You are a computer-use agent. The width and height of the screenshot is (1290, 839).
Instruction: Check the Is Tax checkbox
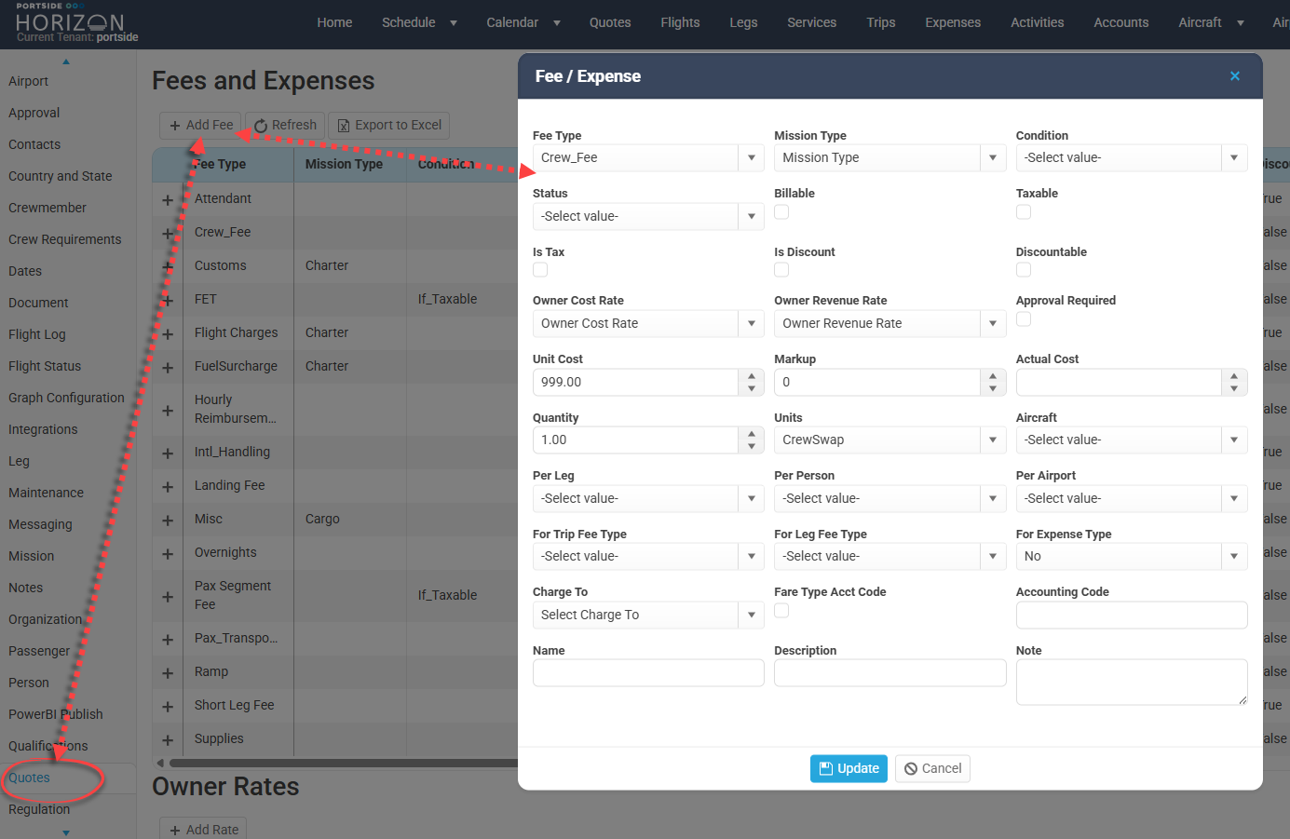[x=540, y=270]
